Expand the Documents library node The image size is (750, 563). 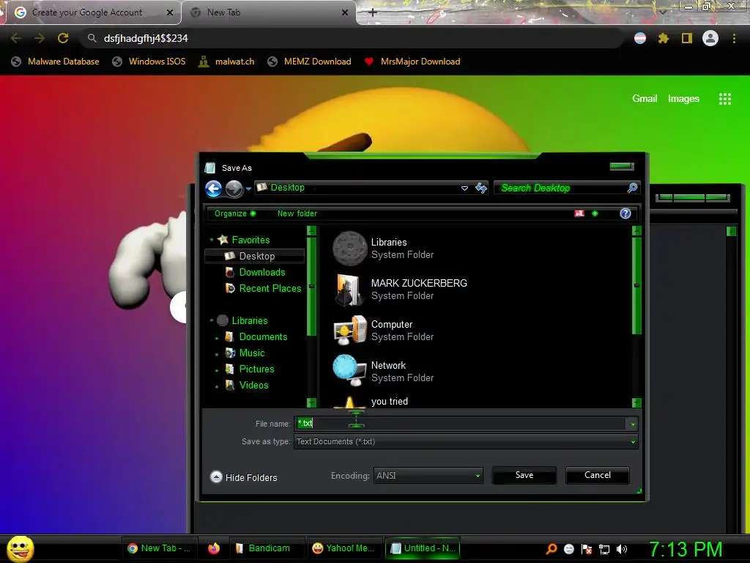coord(217,337)
